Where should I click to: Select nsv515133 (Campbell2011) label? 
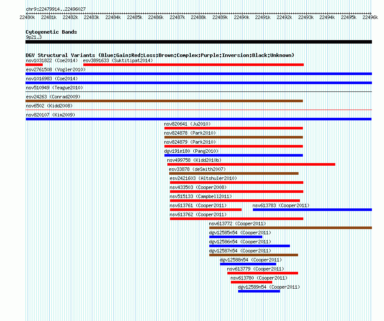(201, 196)
